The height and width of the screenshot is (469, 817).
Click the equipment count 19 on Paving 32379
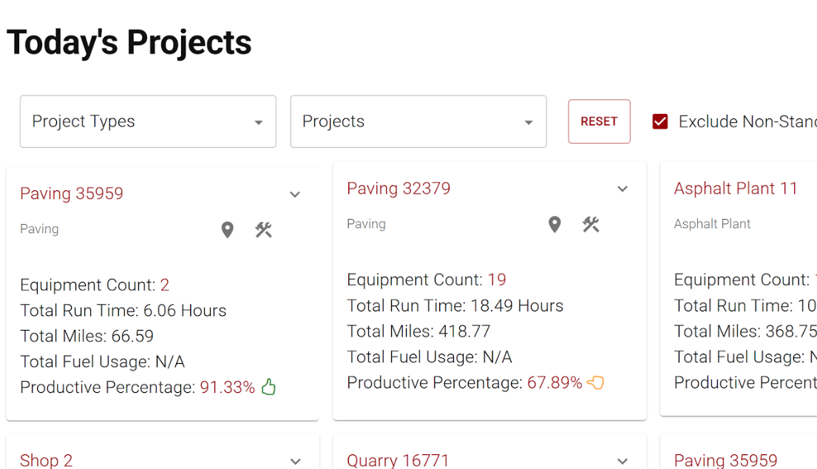pos(498,279)
